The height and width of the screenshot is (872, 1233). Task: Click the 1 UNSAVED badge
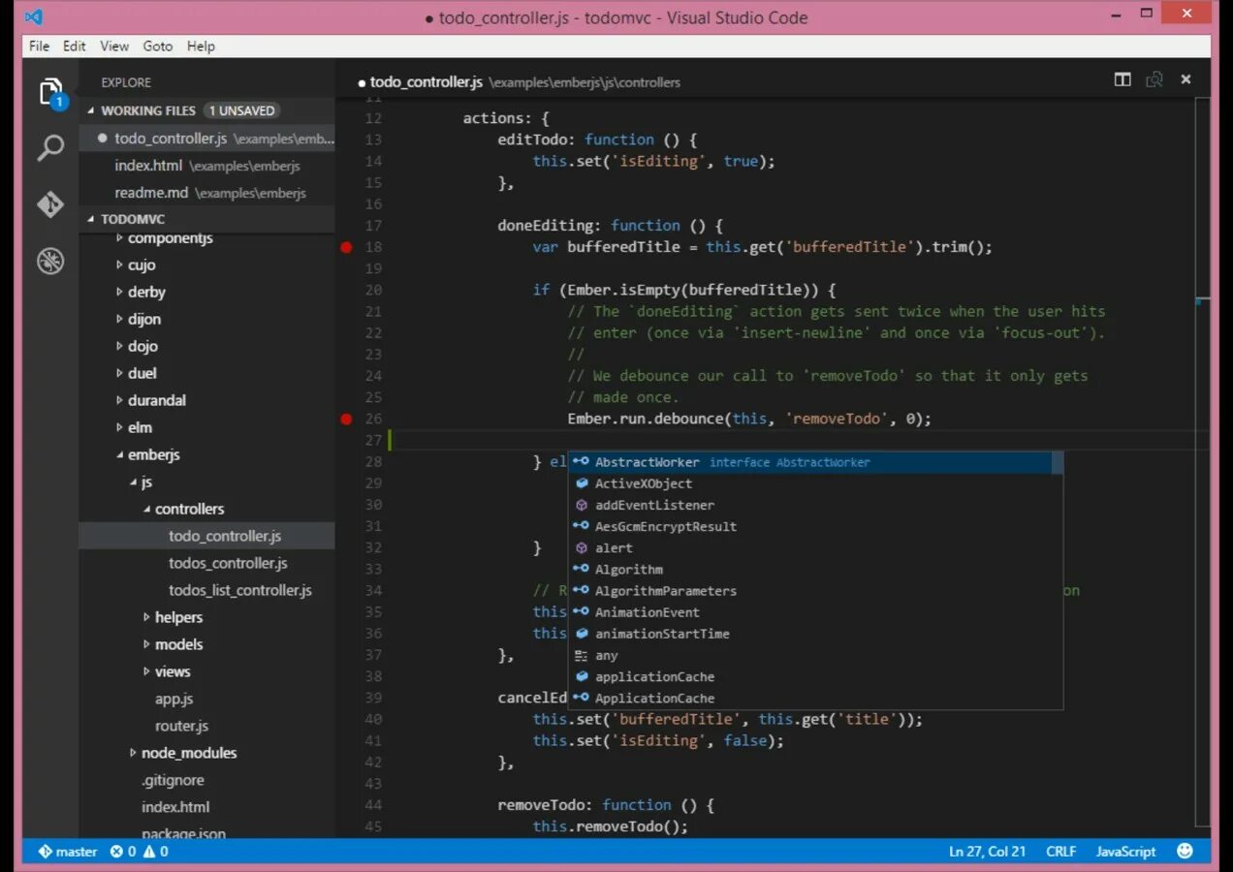(241, 110)
